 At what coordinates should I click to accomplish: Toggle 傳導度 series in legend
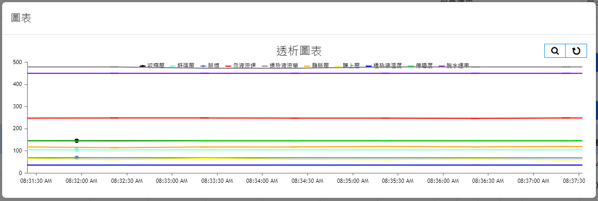420,66
